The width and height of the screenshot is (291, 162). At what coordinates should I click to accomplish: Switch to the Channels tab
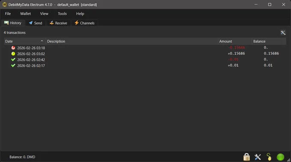pyautogui.click(x=84, y=23)
